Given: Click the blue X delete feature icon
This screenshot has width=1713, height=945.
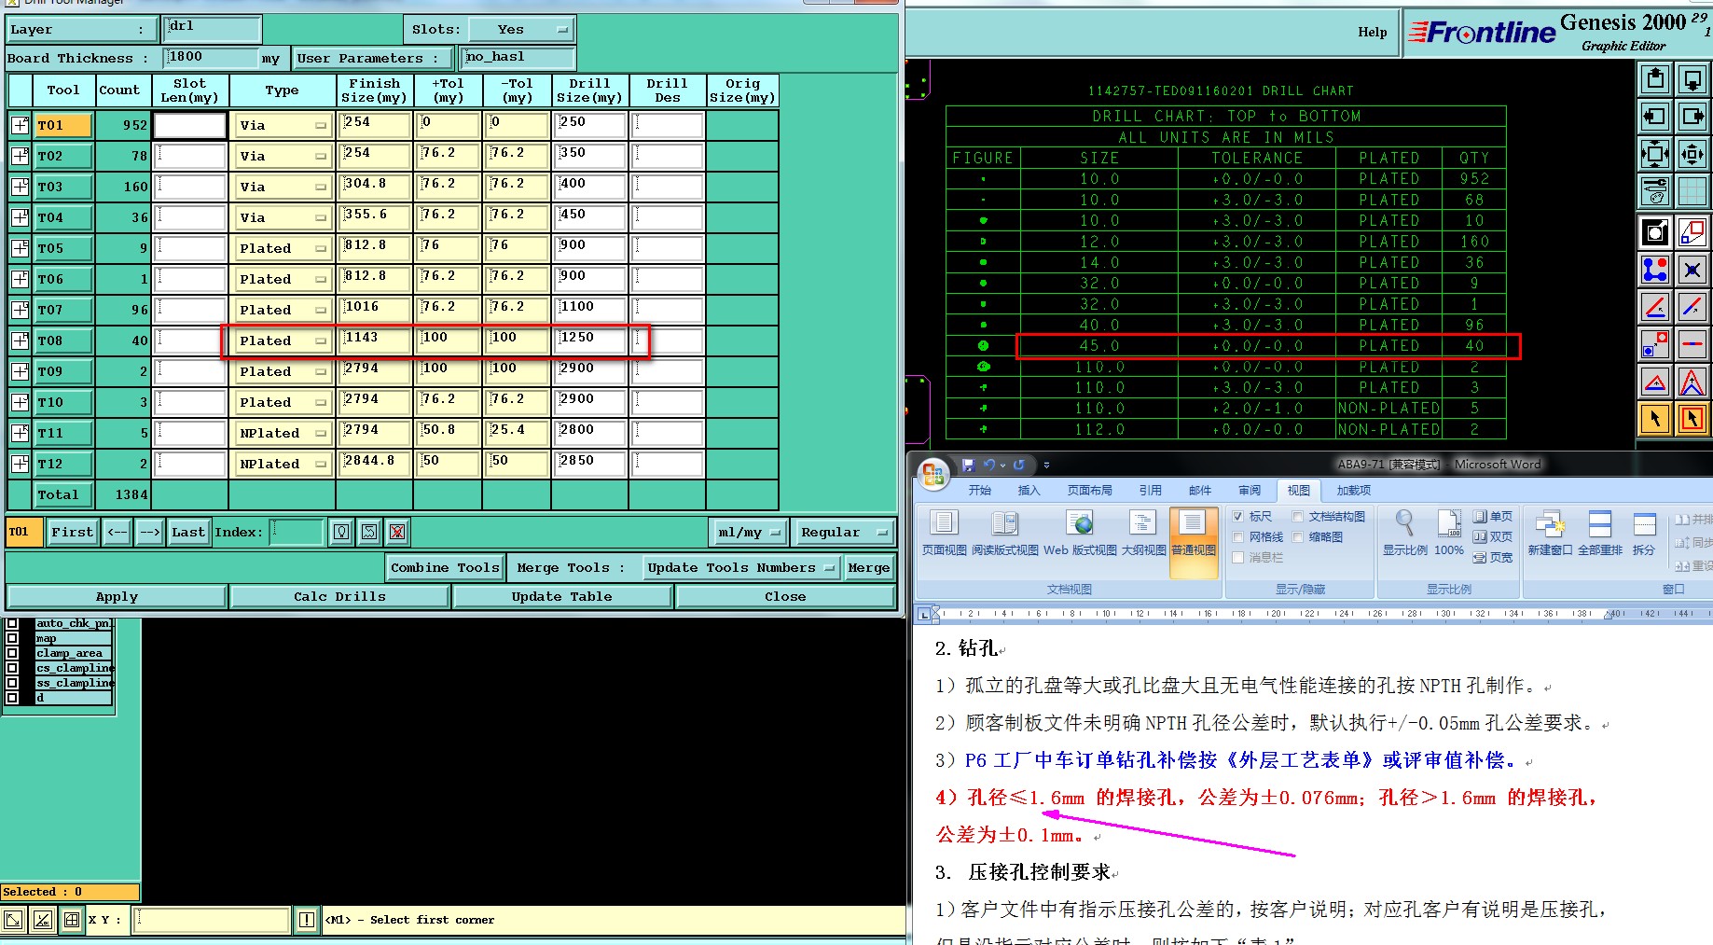Looking at the screenshot, I should click(1692, 271).
